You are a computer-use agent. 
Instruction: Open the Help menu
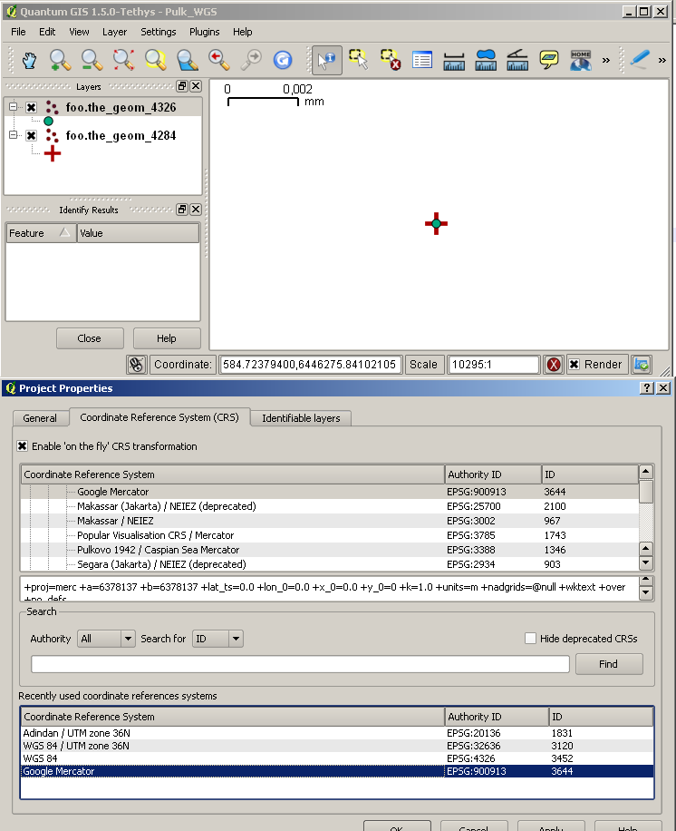click(243, 32)
